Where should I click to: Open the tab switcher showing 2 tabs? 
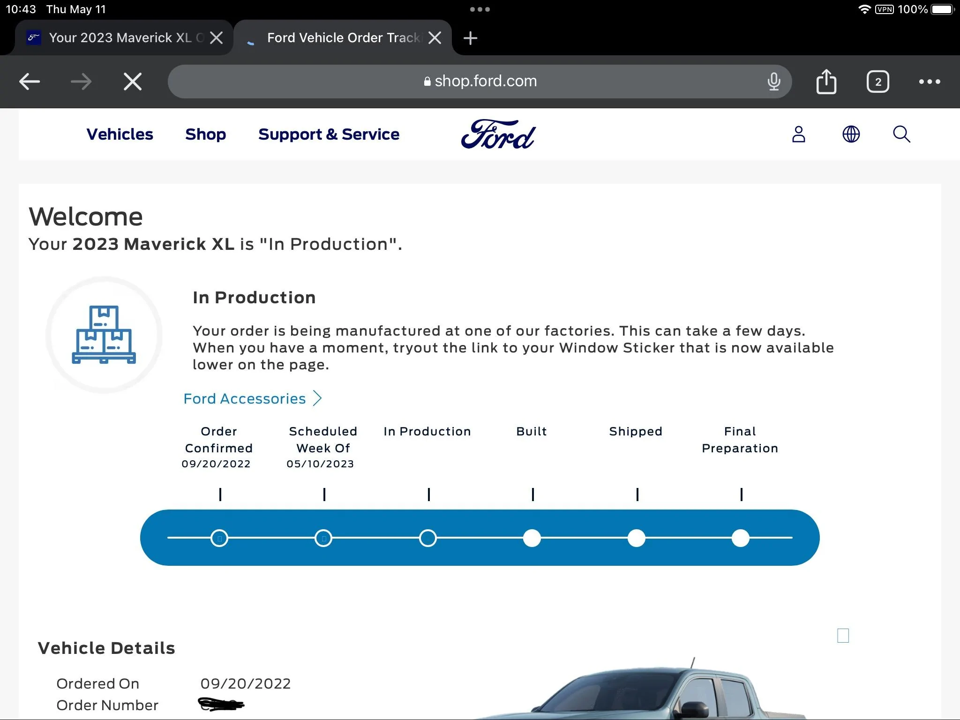coord(878,82)
